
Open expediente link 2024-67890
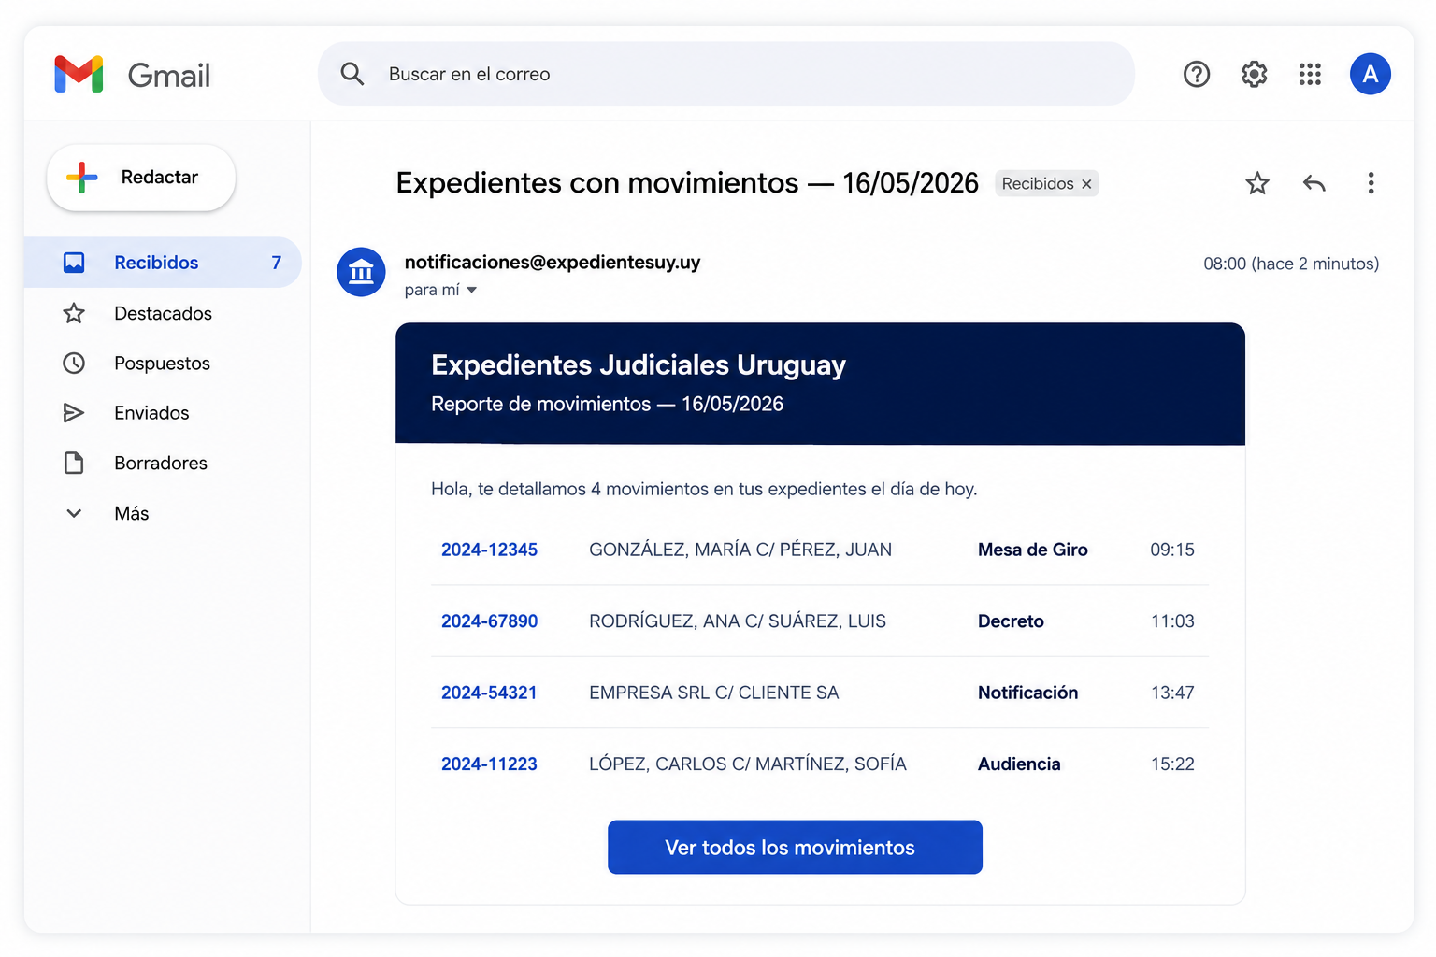click(489, 621)
